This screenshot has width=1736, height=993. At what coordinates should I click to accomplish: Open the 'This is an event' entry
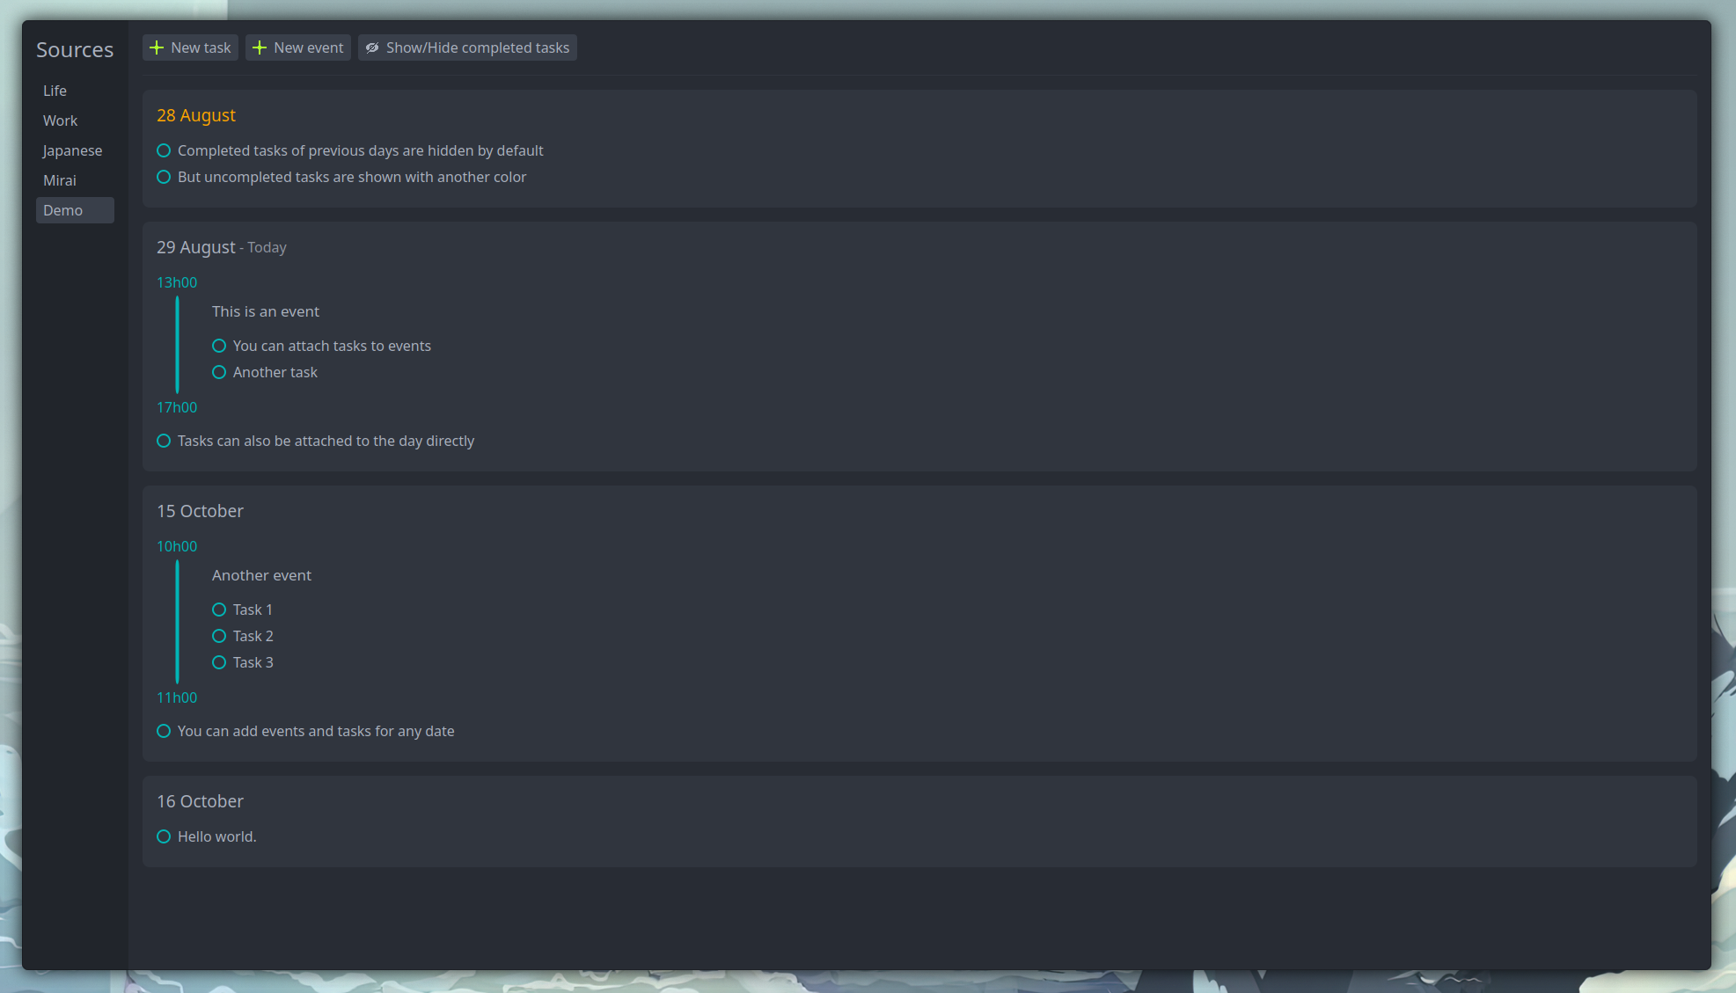(266, 311)
